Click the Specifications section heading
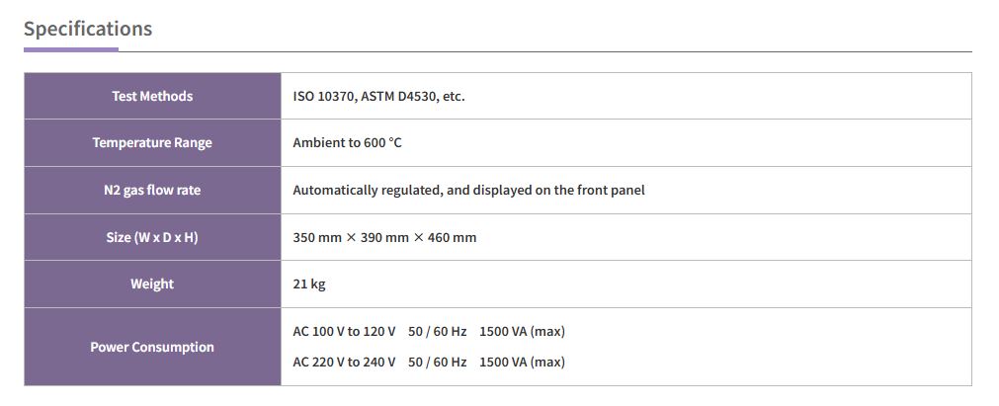Image resolution: width=999 pixels, height=406 pixels. click(x=88, y=29)
